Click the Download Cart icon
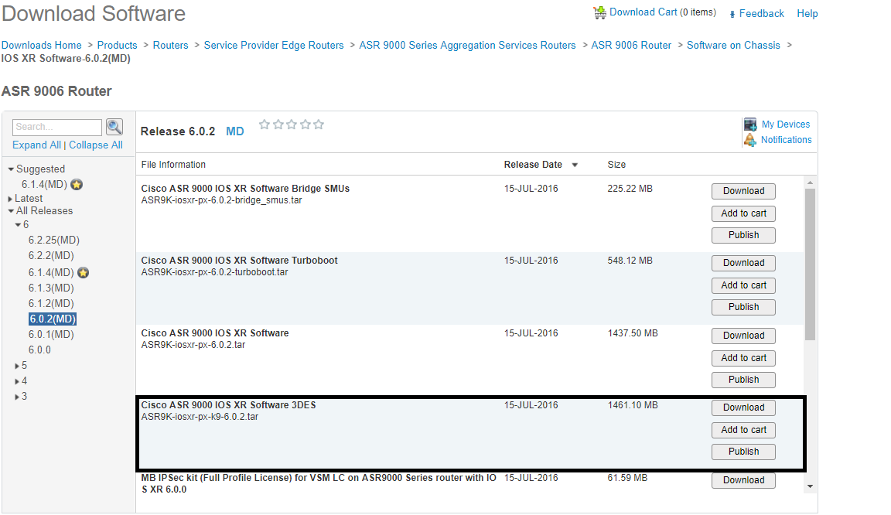 point(600,12)
